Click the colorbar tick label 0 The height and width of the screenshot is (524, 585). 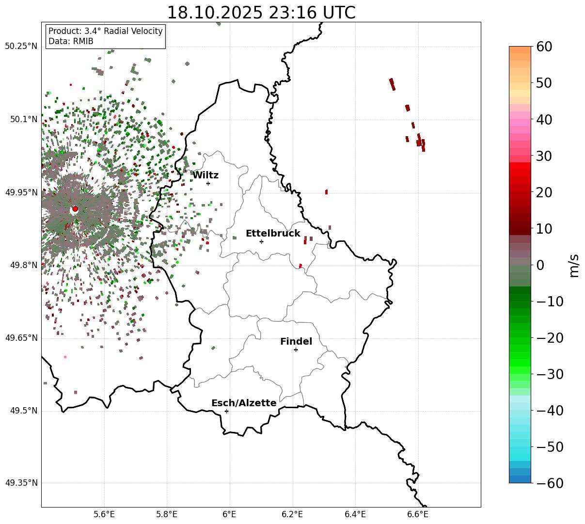pyautogui.click(x=540, y=265)
